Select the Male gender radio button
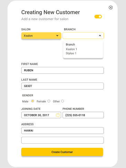This screenshot has width=126, height=168. coord(32,101)
